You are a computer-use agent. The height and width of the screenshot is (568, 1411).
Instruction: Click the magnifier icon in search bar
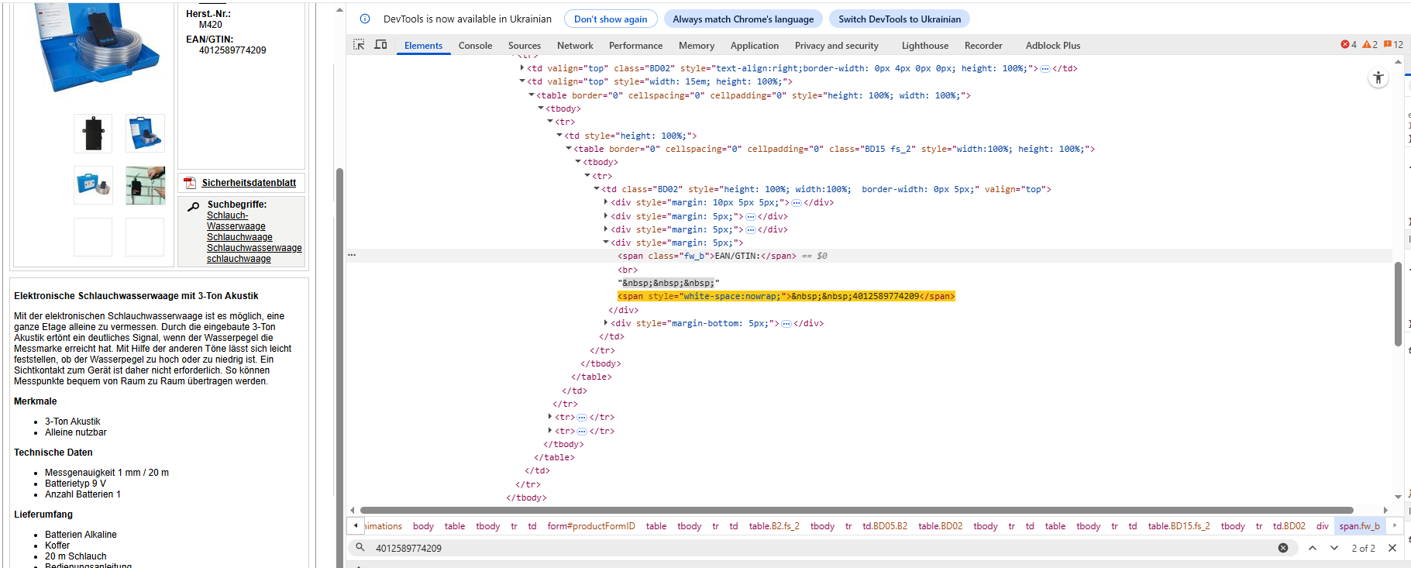[360, 548]
